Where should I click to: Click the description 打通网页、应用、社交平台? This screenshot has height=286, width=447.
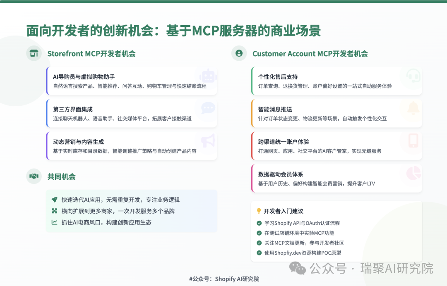(320, 151)
